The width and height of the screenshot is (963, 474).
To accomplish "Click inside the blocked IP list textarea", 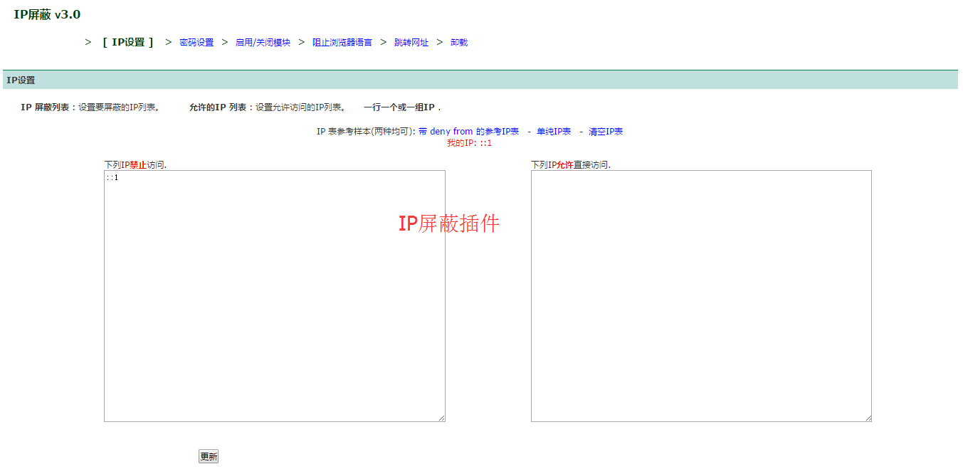I will coord(274,295).
